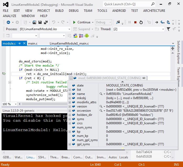
Task: Open the active files tab list dropdown
Action: tap(173, 44)
